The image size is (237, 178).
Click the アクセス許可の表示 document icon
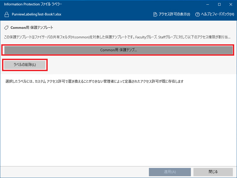[155, 14]
